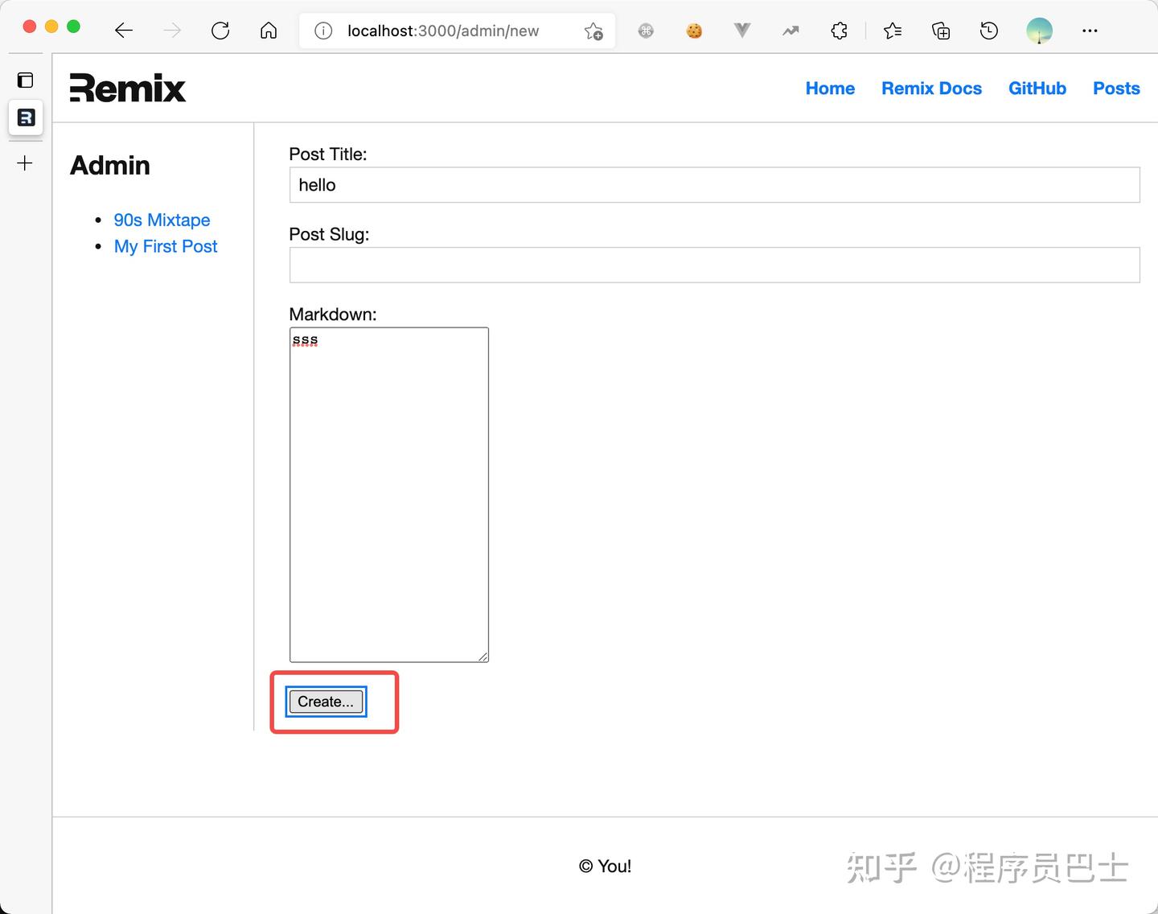Visit the GitHub link
This screenshot has width=1158, height=914.
1037,89
